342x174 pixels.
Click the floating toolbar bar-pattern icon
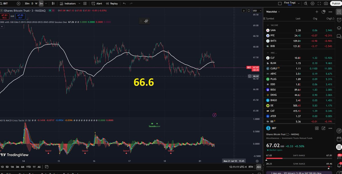[146, 21]
